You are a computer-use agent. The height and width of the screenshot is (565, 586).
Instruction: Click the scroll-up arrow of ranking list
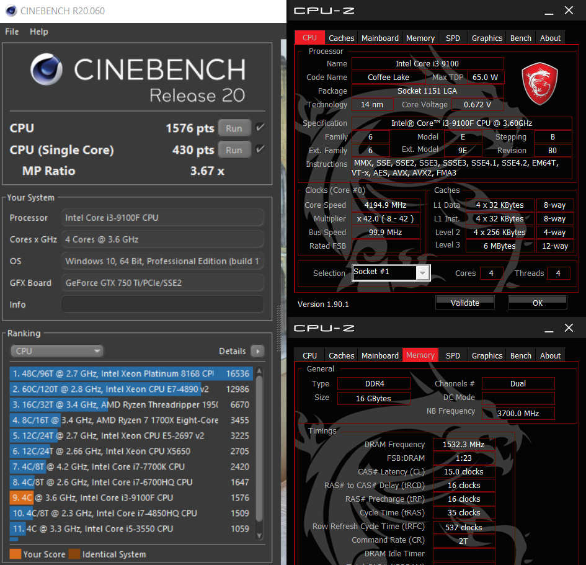[259, 371]
